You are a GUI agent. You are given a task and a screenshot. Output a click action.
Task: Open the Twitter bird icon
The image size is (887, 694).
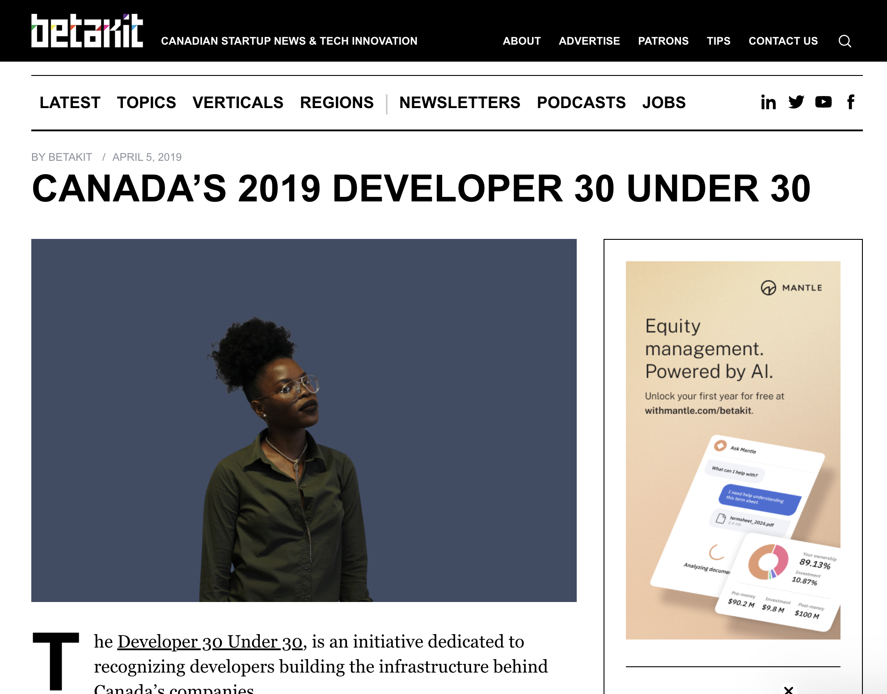coord(796,102)
